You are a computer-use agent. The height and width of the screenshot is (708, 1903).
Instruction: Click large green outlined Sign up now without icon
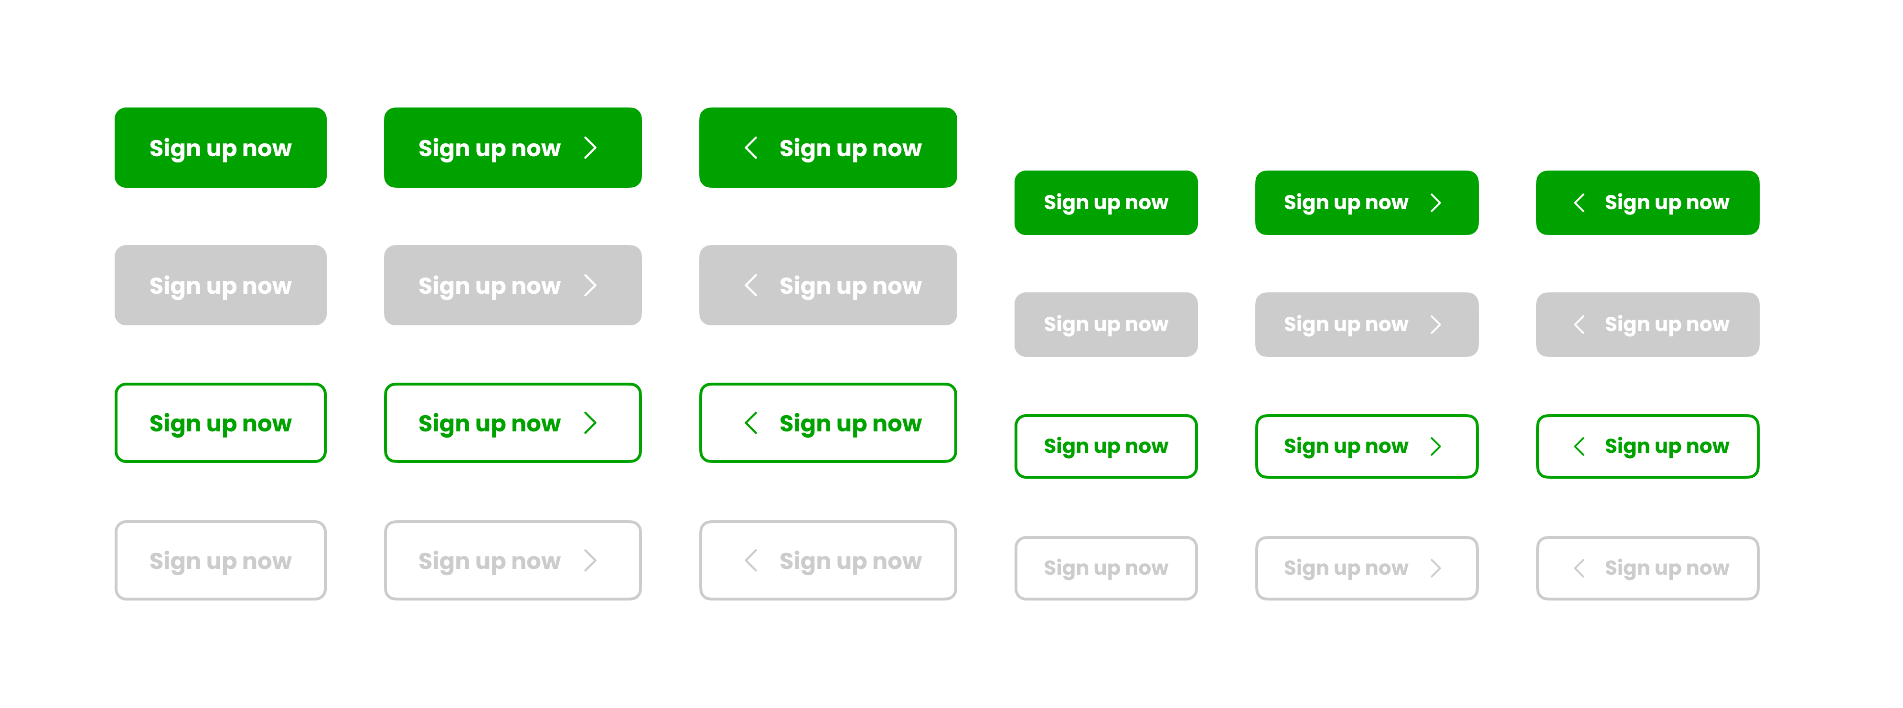point(220,423)
